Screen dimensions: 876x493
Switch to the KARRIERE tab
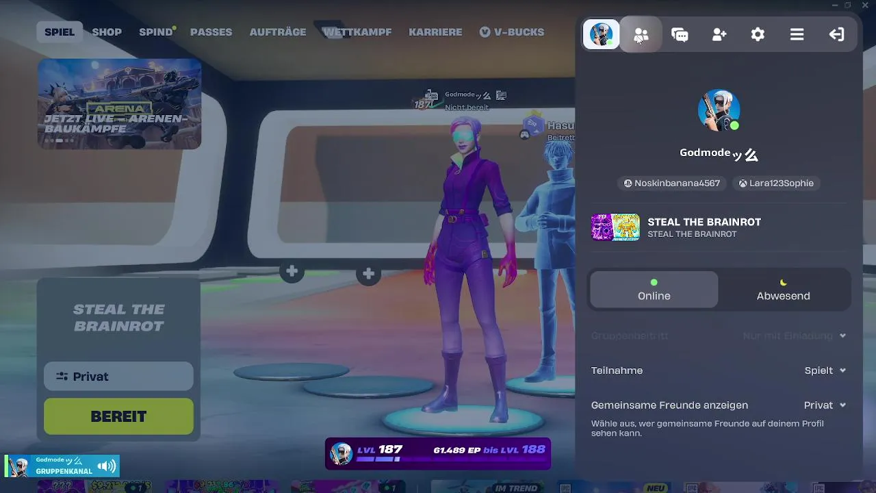click(x=435, y=32)
